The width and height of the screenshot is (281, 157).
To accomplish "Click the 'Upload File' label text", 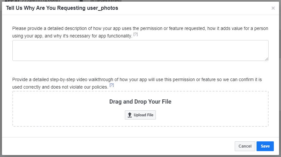I will point(143,115).
